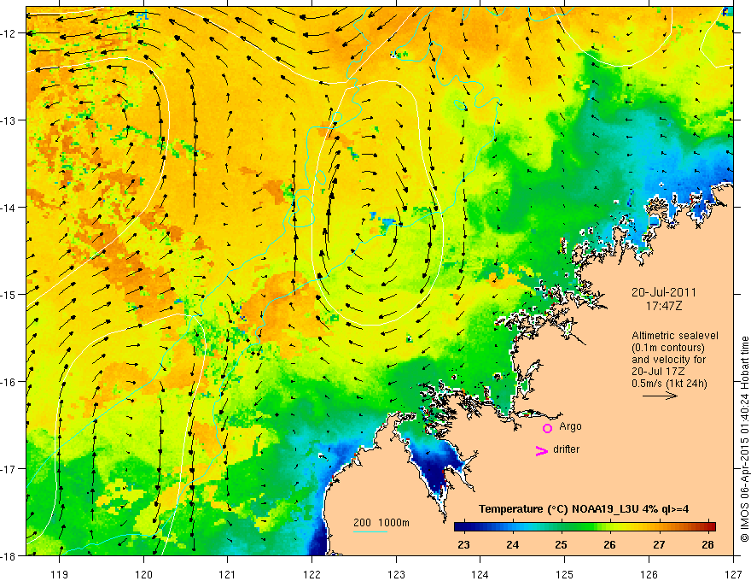Click the '0.5m/s (1kt 24h)' text

coord(669,384)
